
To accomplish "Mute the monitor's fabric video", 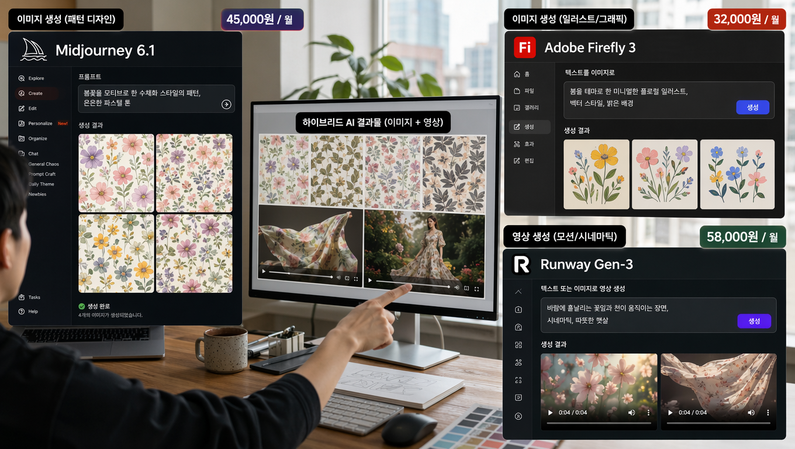I will point(338,278).
